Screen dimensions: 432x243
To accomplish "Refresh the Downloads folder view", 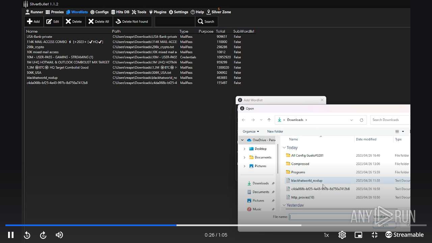I will [361, 120].
